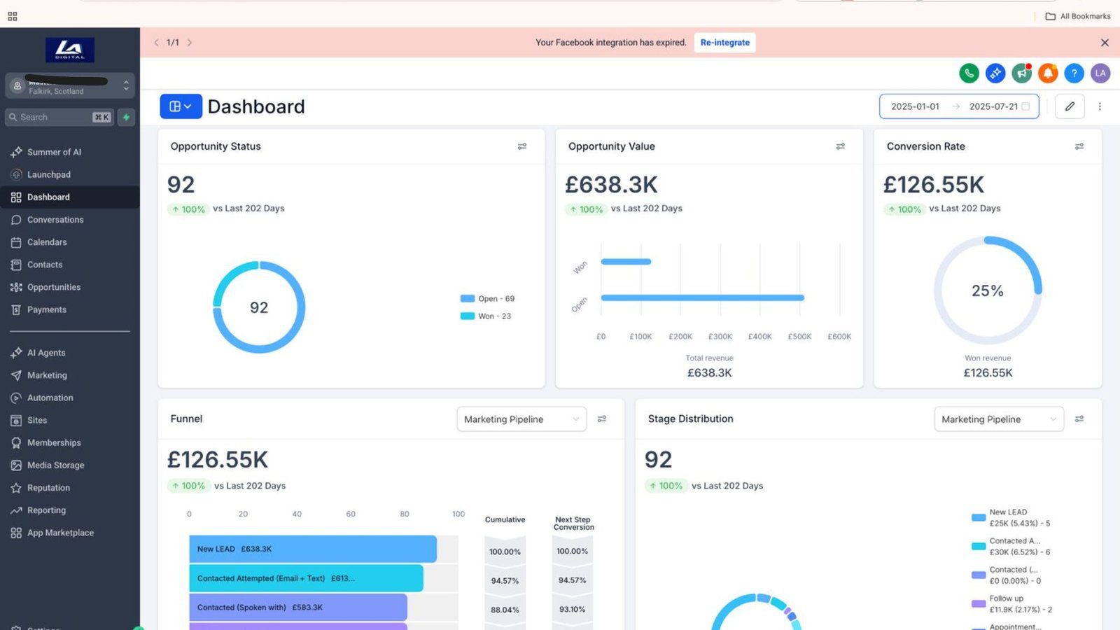Click the pencil edit dashboard icon
The height and width of the screenshot is (630, 1120).
coord(1070,106)
